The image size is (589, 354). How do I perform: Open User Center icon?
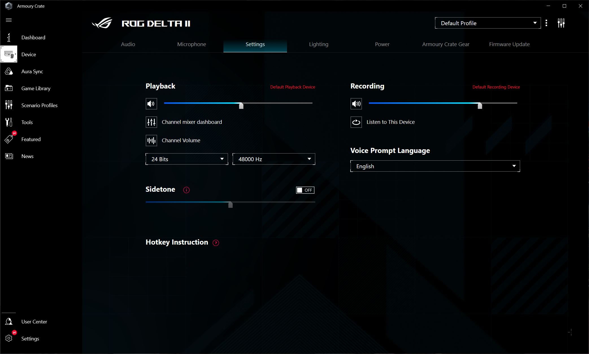click(x=9, y=321)
